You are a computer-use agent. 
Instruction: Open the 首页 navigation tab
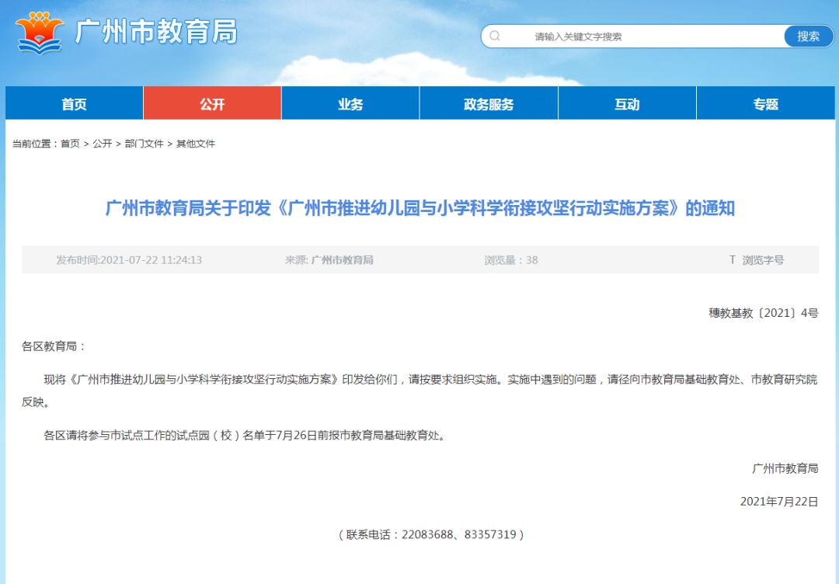pos(75,103)
